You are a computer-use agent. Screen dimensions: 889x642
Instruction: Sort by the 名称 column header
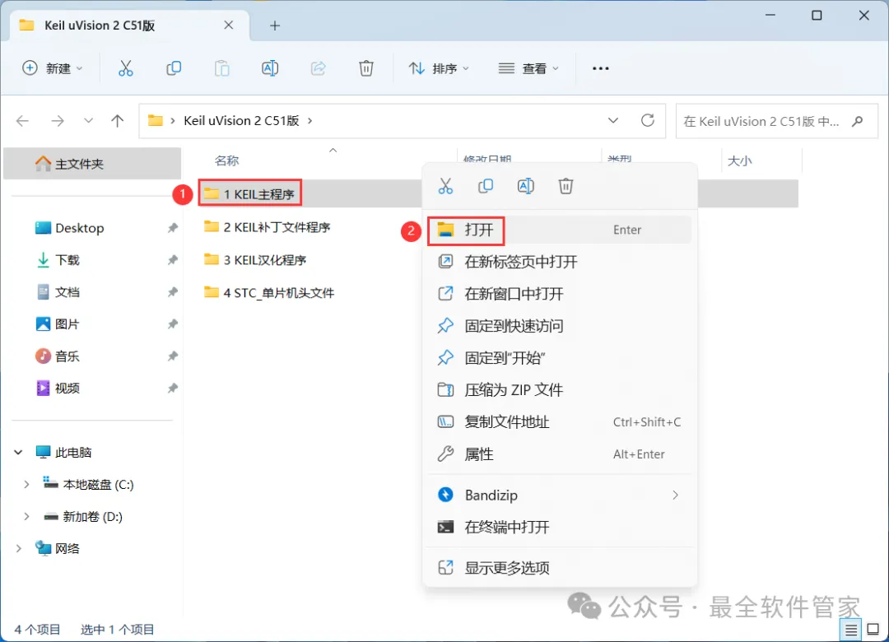(227, 161)
